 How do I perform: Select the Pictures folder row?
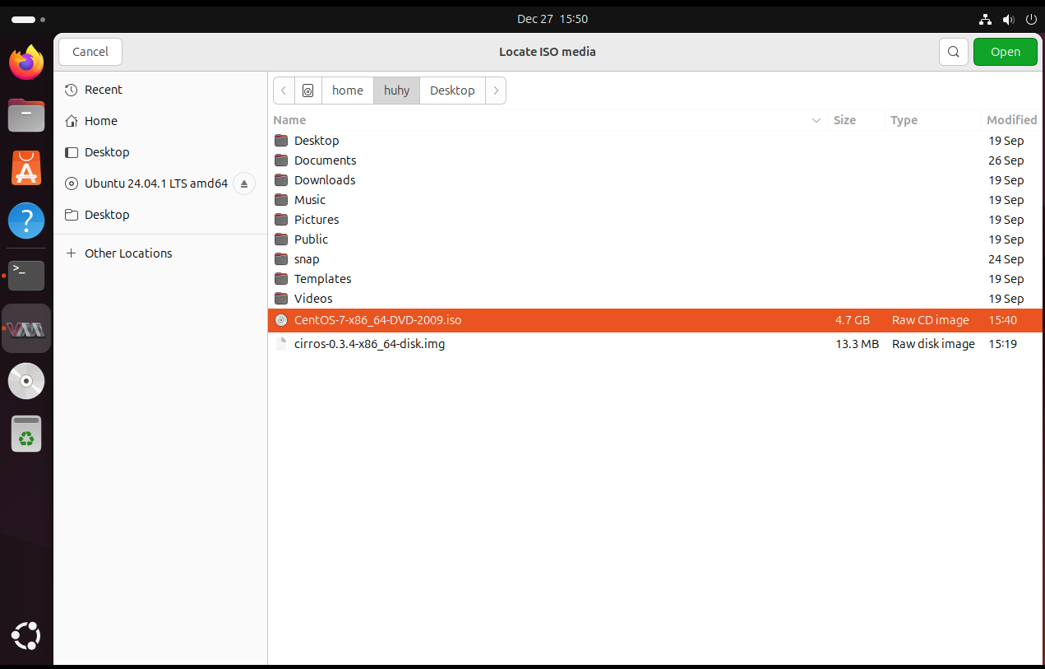tap(655, 220)
